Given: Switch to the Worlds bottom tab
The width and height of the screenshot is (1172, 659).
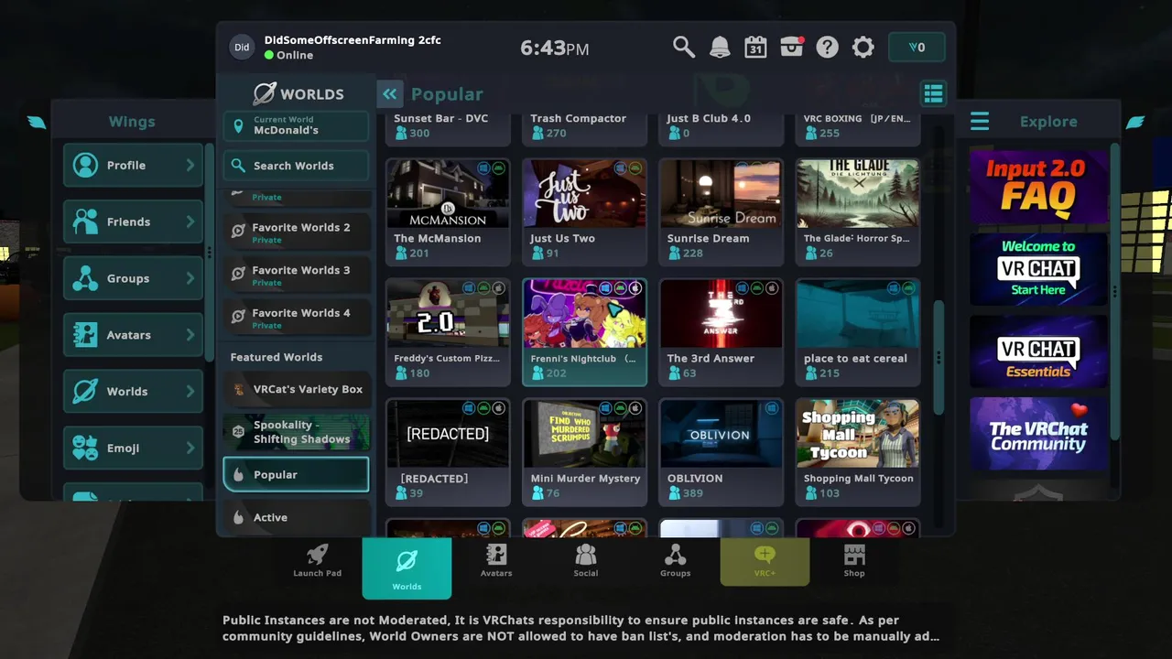Looking at the screenshot, I should (x=407, y=567).
